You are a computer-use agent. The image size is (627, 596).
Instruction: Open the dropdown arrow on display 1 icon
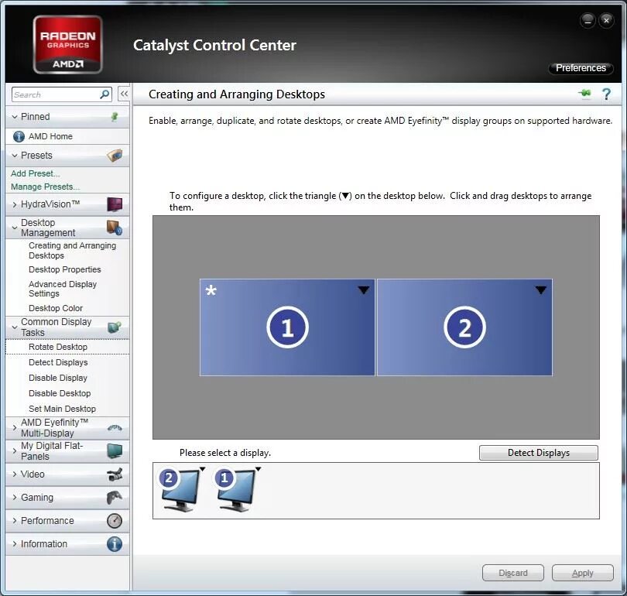(x=259, y=469)
